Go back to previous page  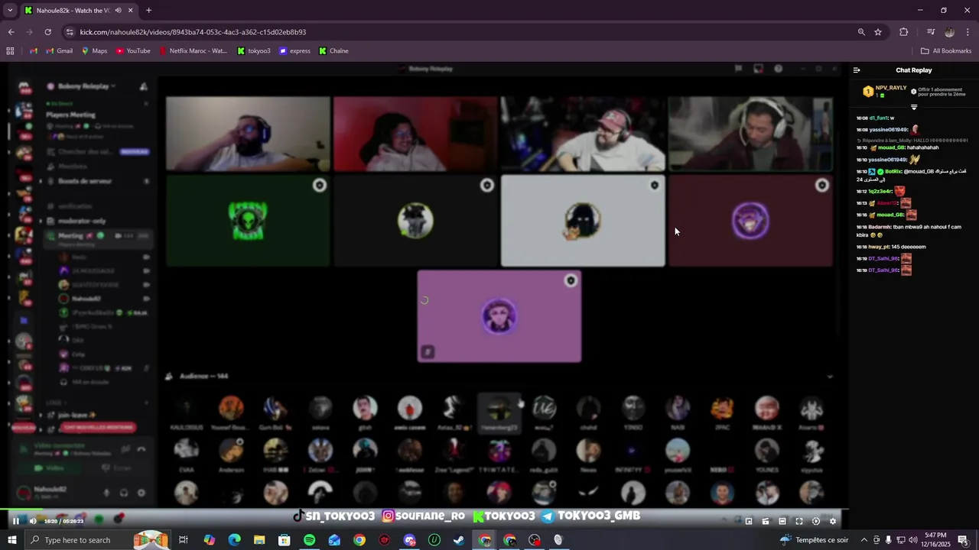11,32
